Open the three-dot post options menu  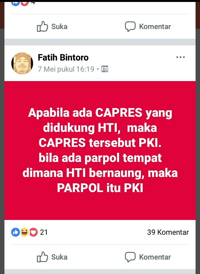(180, 57)
